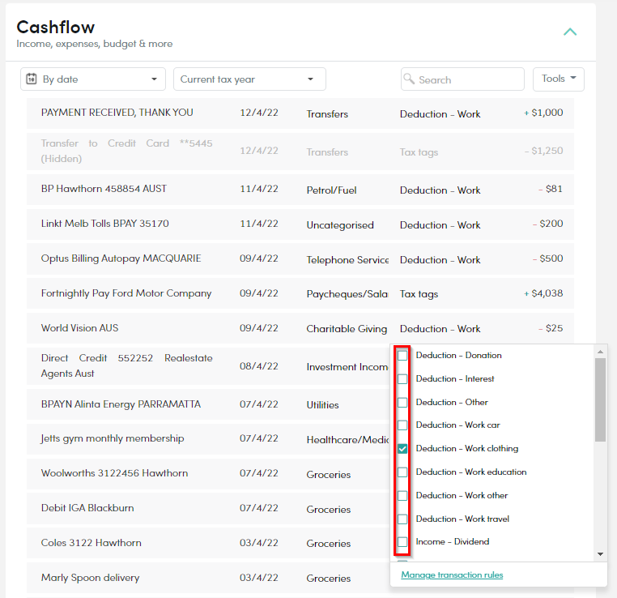This screenshot has height=598, width=617.
Task: Click the tag list scrollbar up arrow
Action: coord(600,352)
